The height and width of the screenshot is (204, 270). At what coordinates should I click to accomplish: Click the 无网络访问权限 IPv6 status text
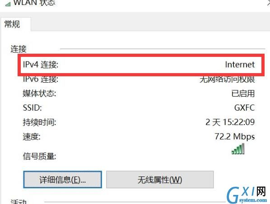tap(227, 79)
